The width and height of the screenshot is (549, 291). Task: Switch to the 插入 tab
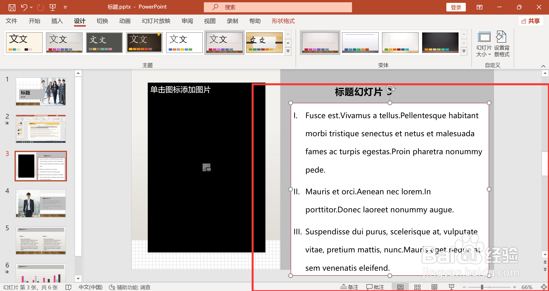pos(57,21)
